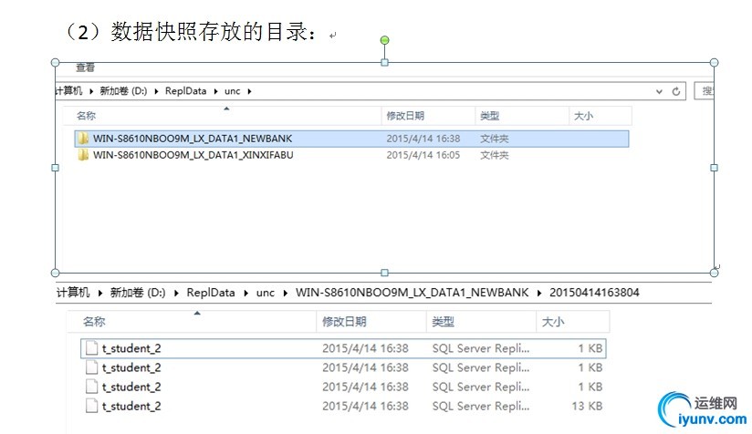Go to unc in lower breadcrumb
752x434 pixels.
coord(266,294)
